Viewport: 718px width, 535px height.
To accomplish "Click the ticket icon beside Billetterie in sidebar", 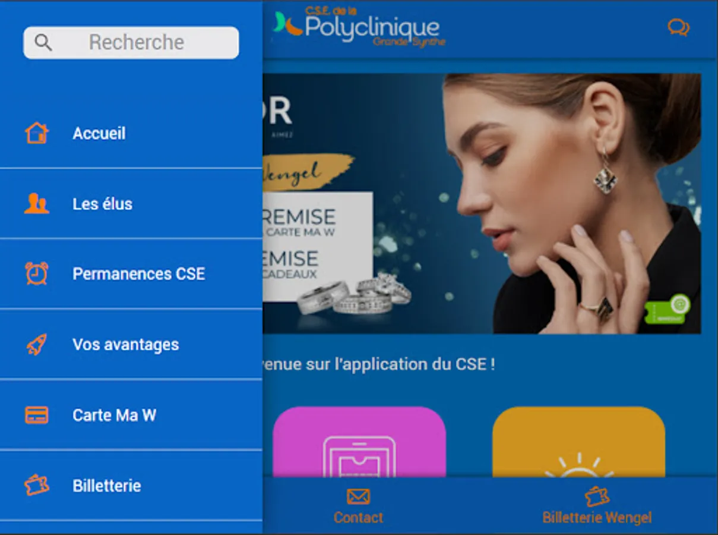I will [36, 485].
